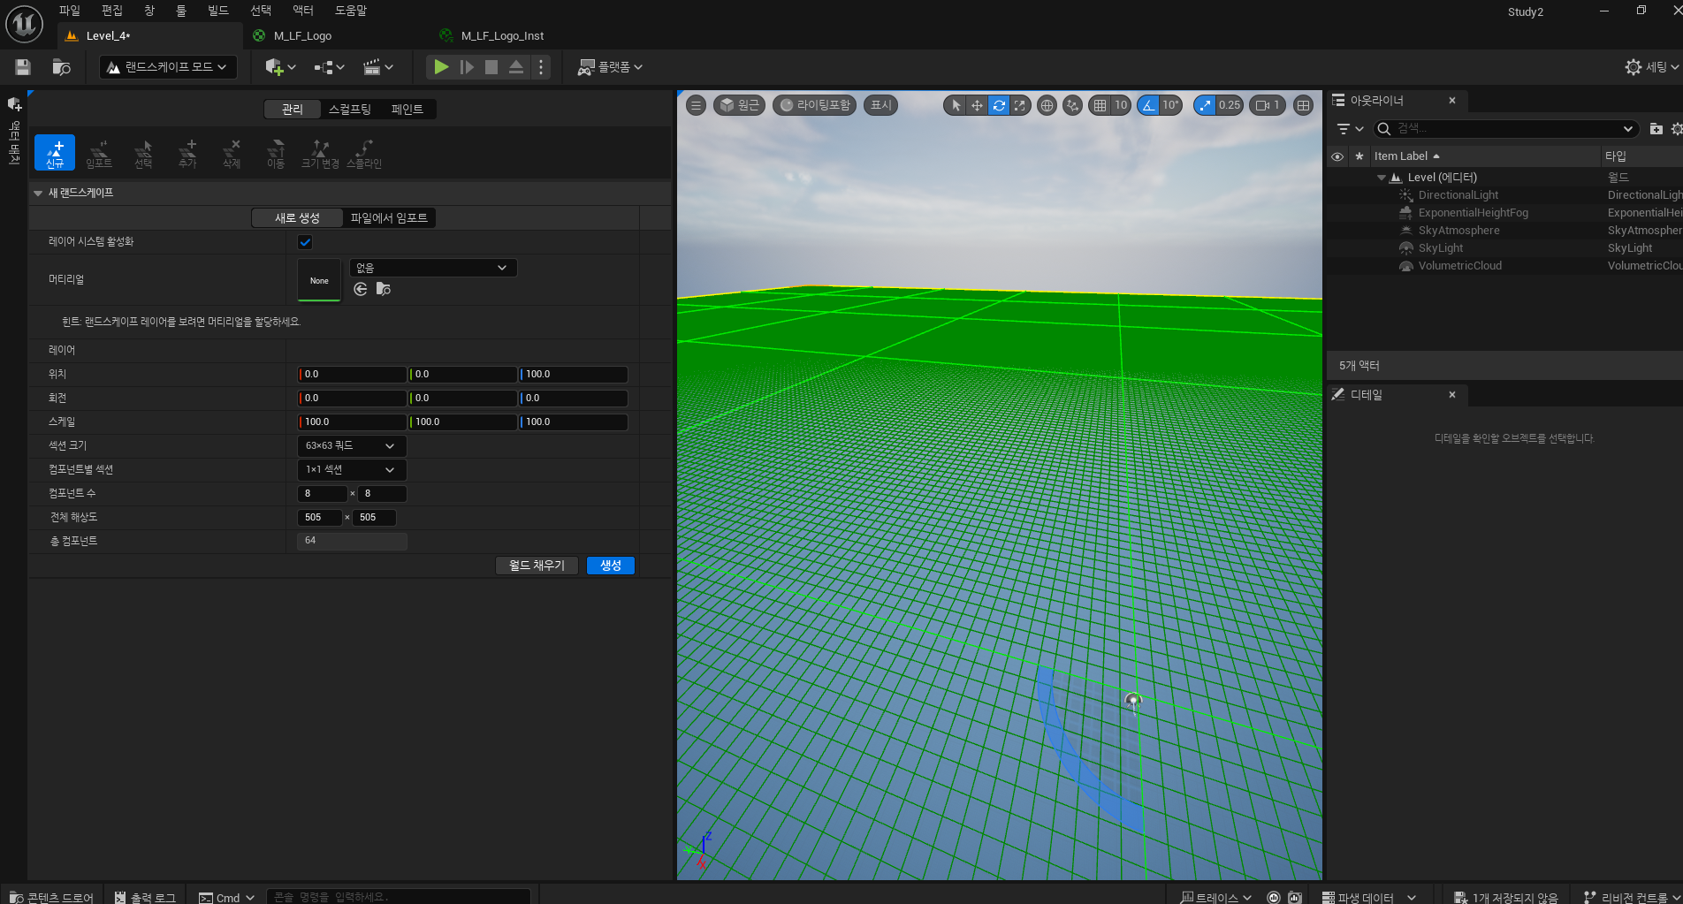Open the cinematics clapperboard dropdown
Image resolution: width=1683 pixels, height=904 pixels.
point(377,67)
